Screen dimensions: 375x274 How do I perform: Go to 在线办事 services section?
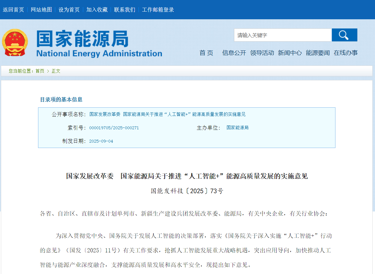pyautogui.click(x=346, y=53)
